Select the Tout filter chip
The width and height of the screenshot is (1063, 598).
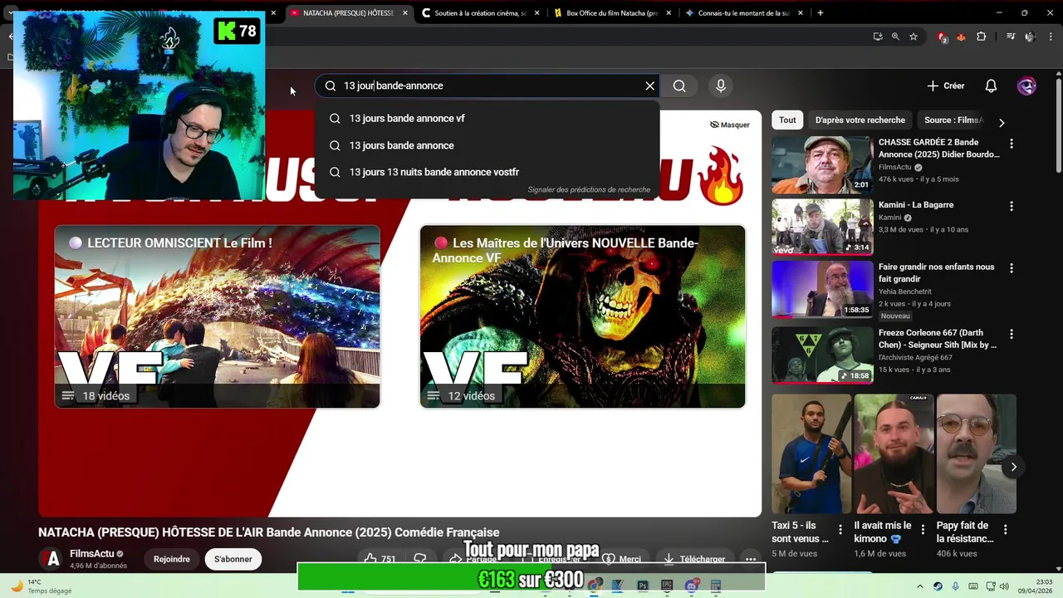[x=787, y=120]
